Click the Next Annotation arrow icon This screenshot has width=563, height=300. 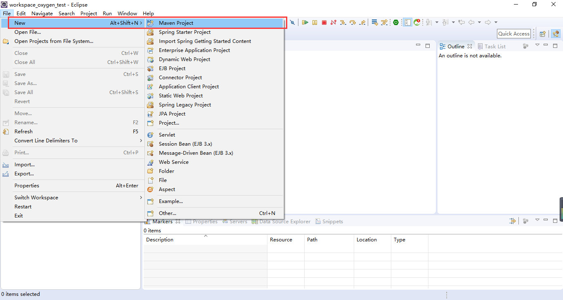(x=429, y=22)
